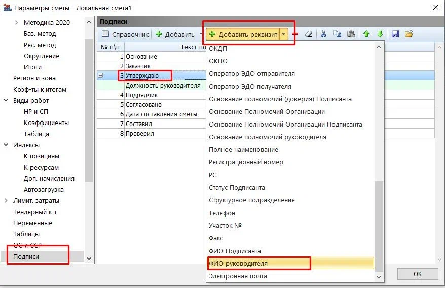Select Итоги in the tree
This screenshot has height=288, width=445.
[32, 67]
